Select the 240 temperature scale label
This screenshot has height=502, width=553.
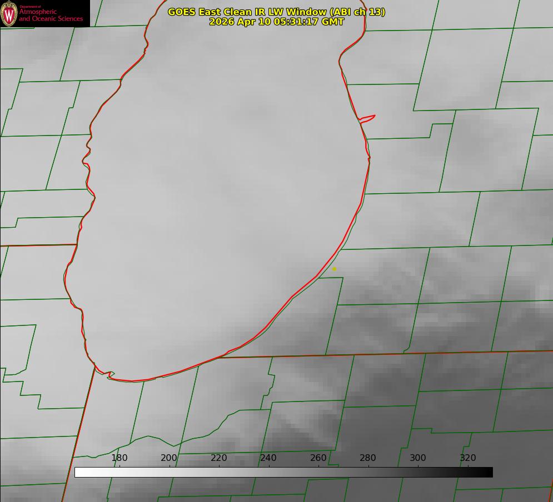click(268, 458)
